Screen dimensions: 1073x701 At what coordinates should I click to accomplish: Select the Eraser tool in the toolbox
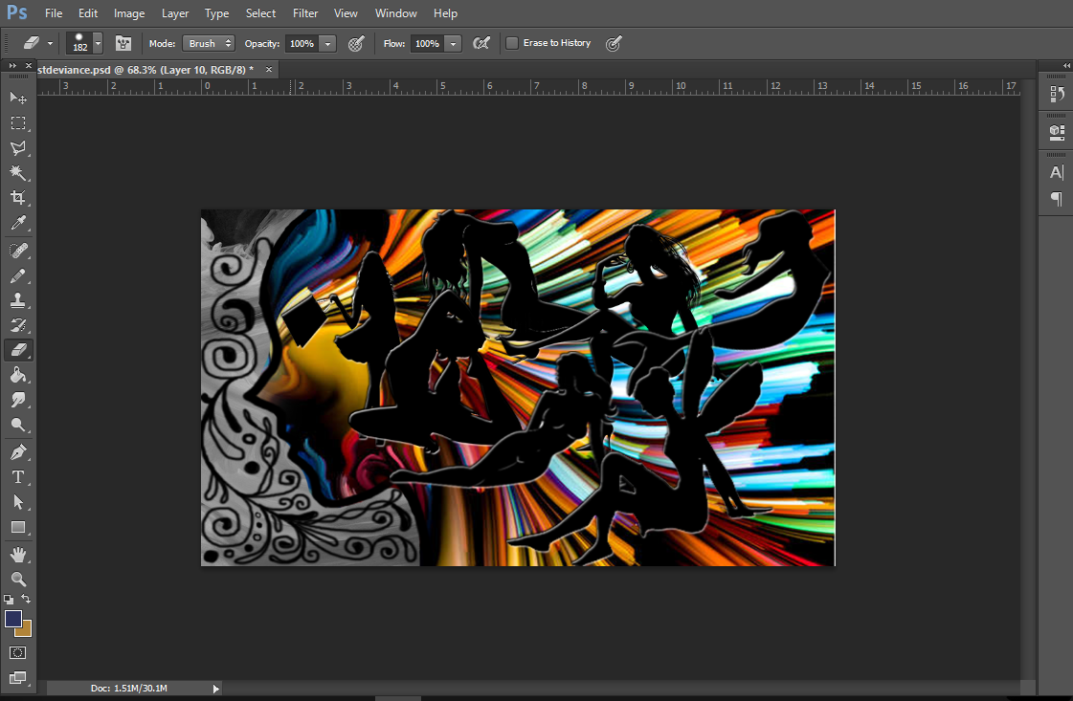(18, 350)
